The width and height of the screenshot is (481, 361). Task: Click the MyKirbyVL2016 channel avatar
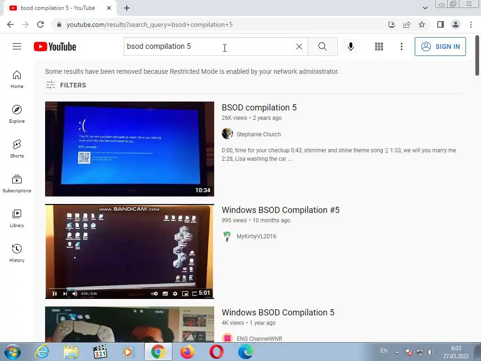pos(227,236)
